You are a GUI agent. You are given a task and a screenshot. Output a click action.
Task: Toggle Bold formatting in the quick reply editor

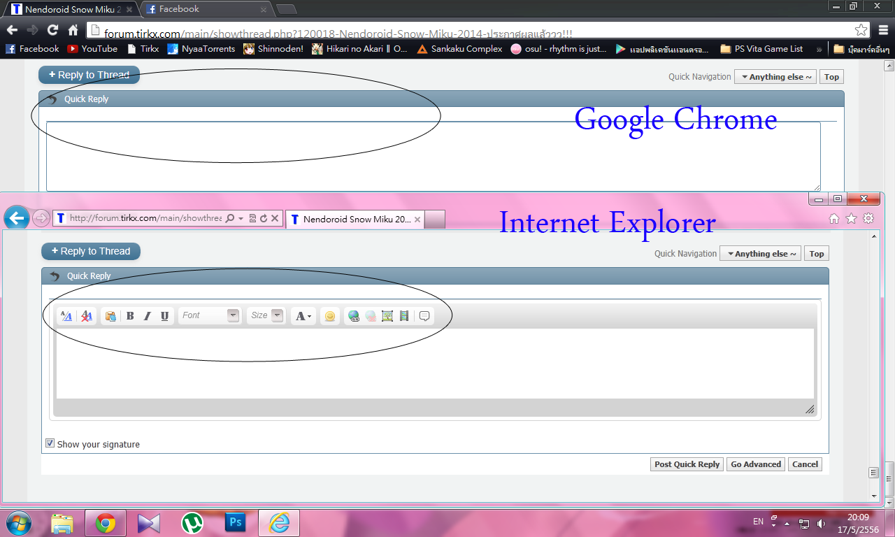(x=130, y=316)
